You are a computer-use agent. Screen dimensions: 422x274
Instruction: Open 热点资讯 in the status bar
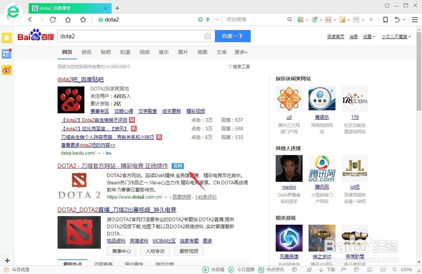[271, 269]
